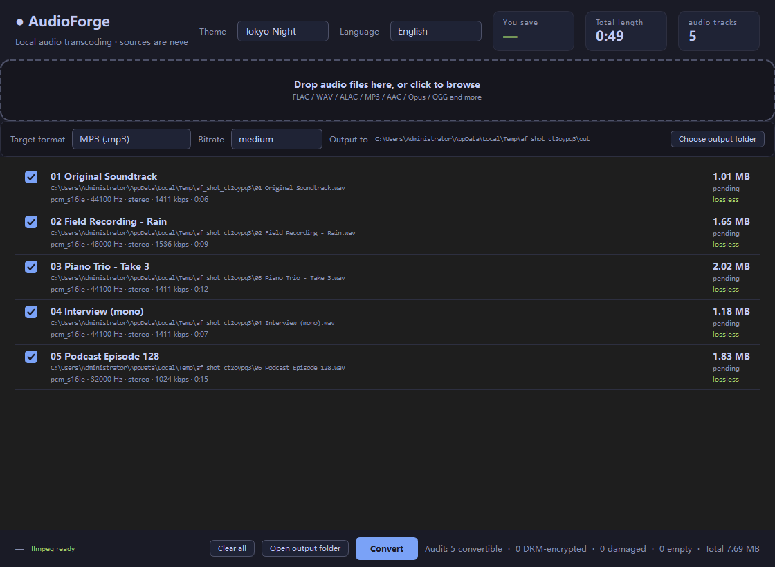Deselect the 04 Interview (mono) track
The image size is (775, 567).
coord(31,312)
